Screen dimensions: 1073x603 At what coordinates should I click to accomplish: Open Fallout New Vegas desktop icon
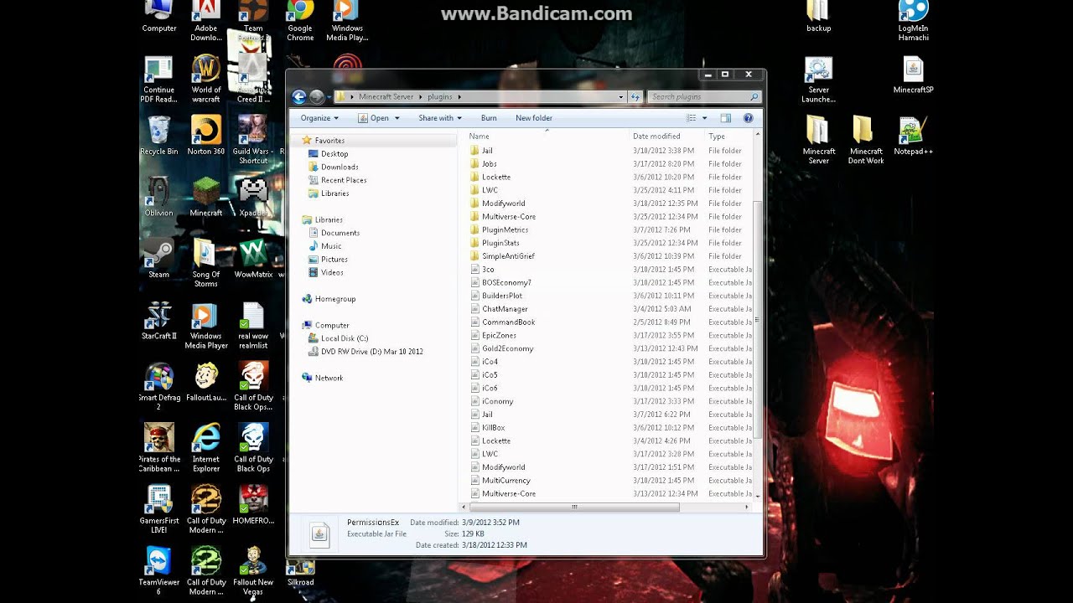click(x=252, y=571)
